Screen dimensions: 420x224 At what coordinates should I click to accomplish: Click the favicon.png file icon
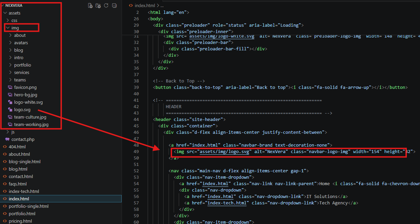point(10,87)
